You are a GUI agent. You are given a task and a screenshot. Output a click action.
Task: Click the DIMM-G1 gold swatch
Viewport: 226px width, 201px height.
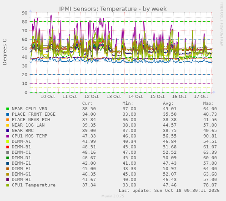[8, 174]
